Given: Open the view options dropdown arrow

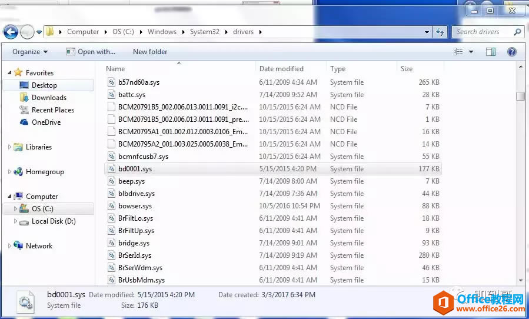Looking at the screenshot, I should pyautogui.click(x=471, y=52).
